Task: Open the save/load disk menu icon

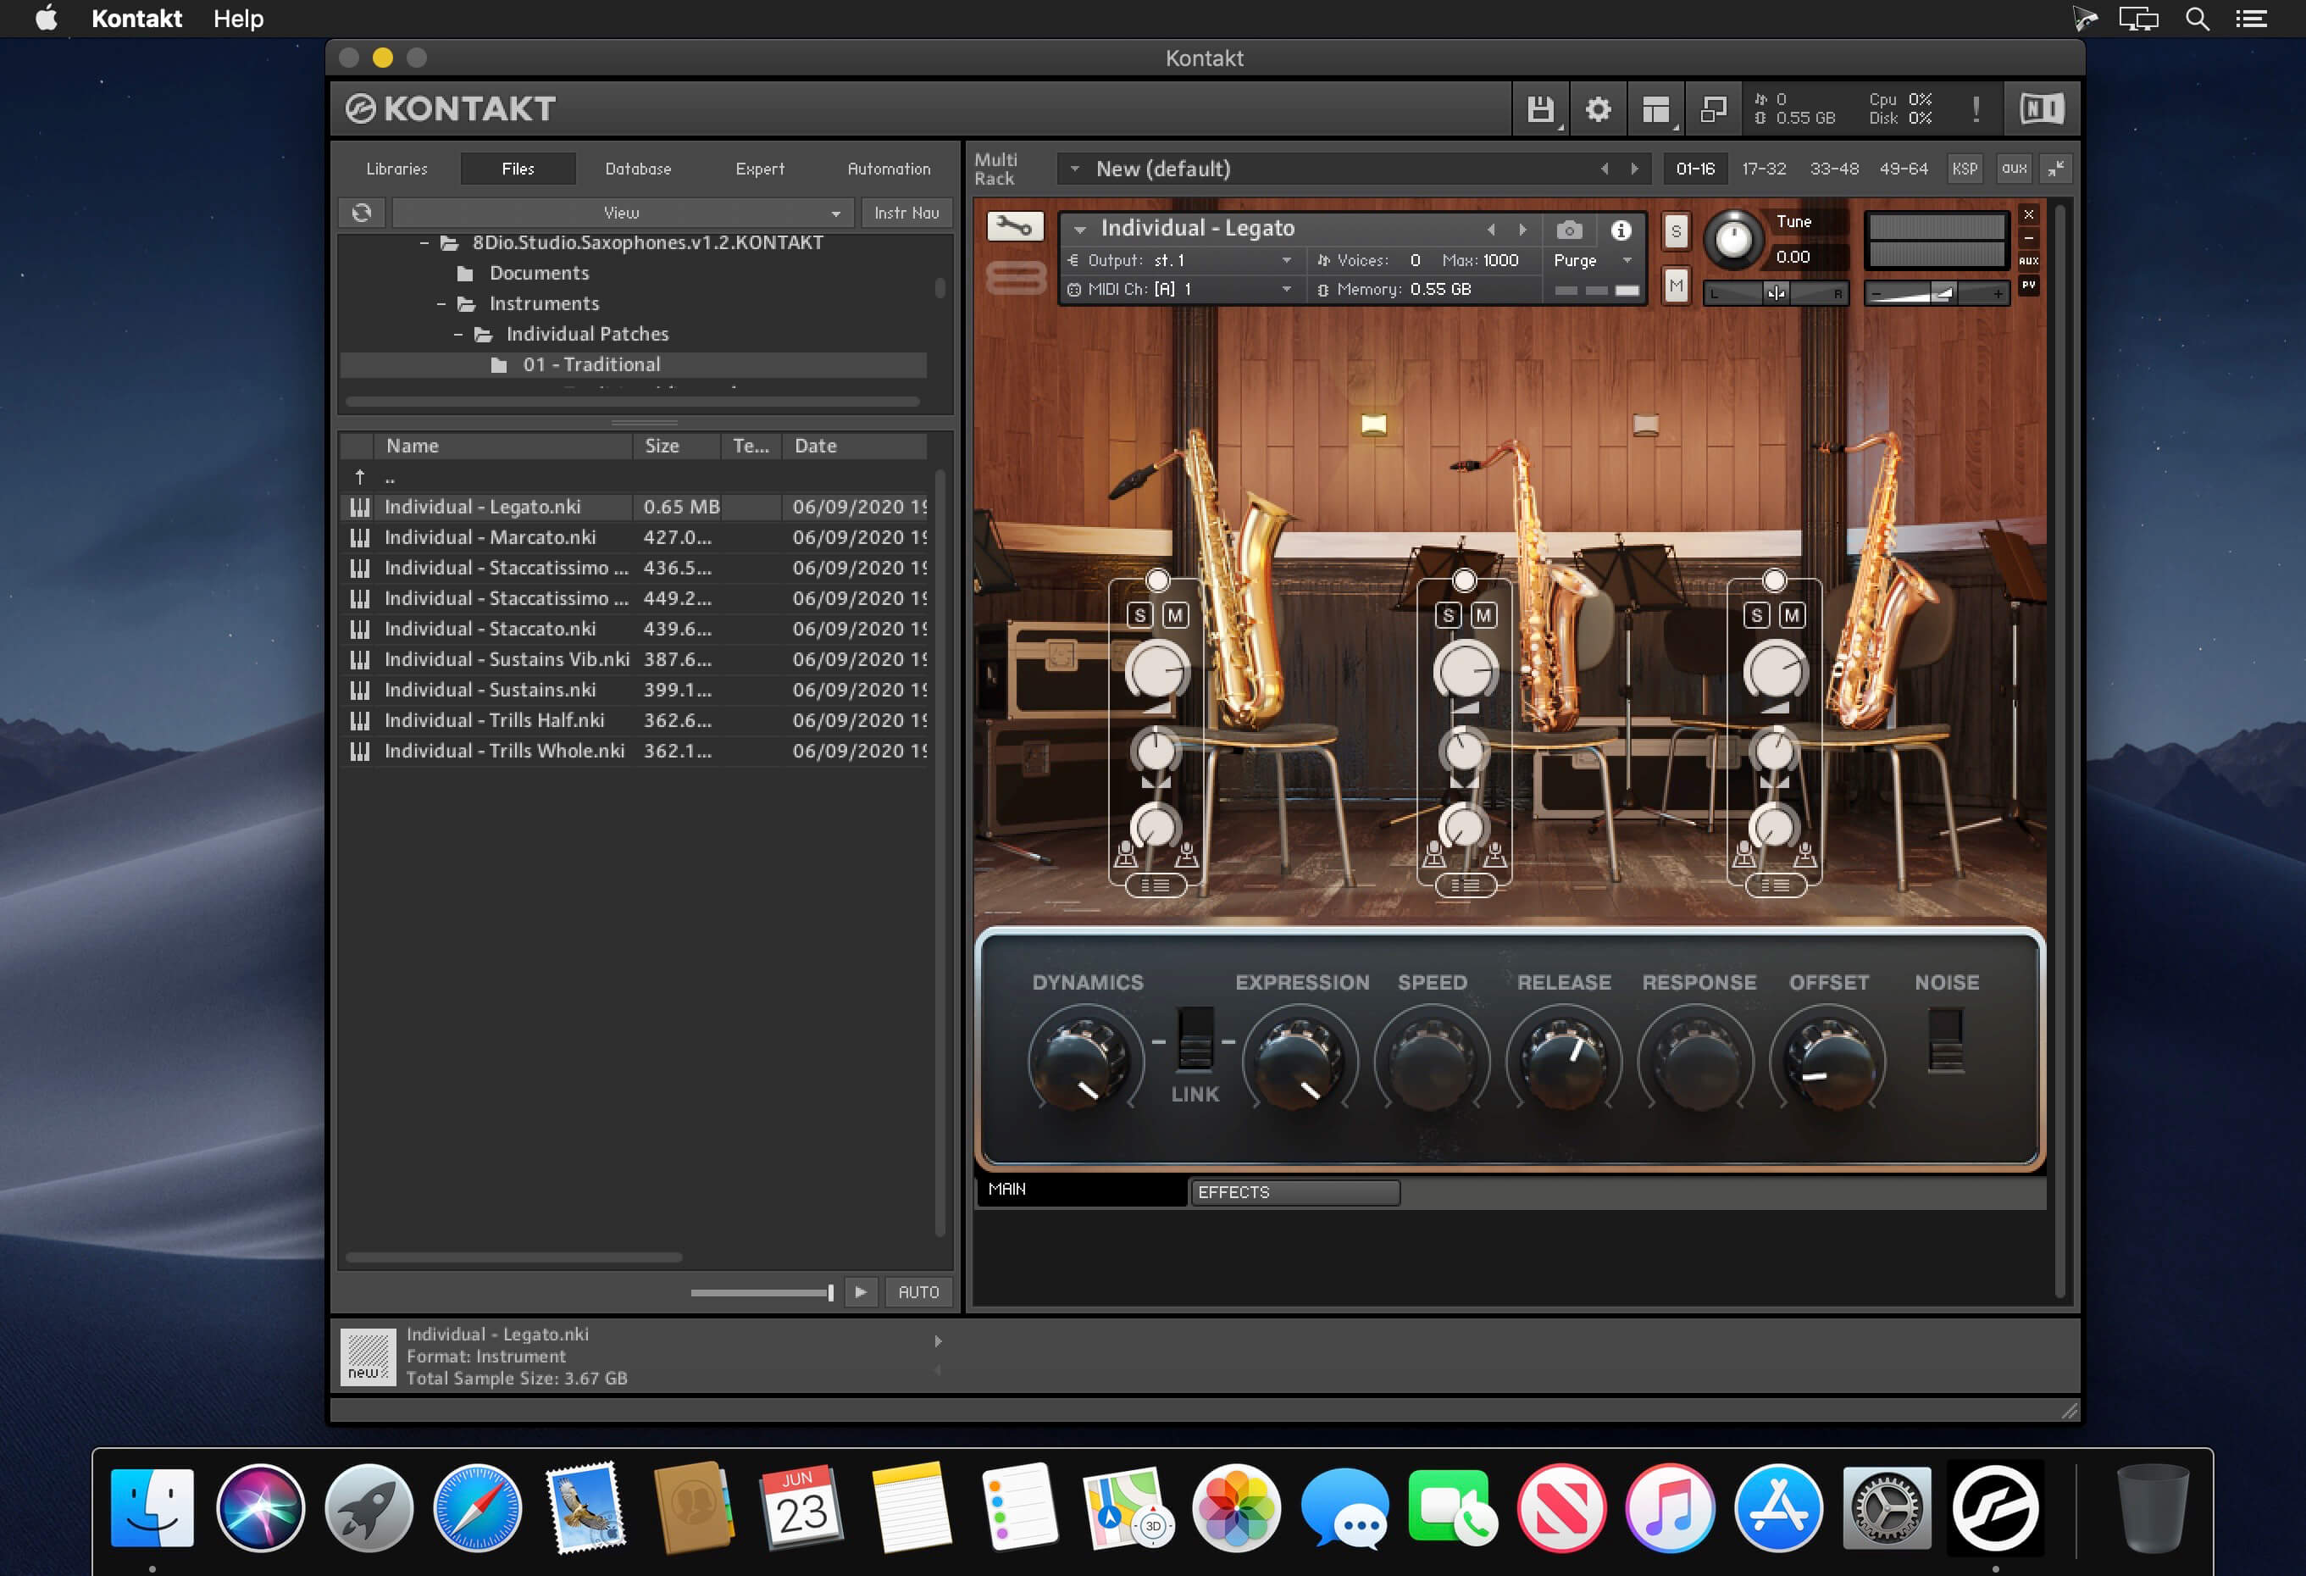Action: (1540, 109)
